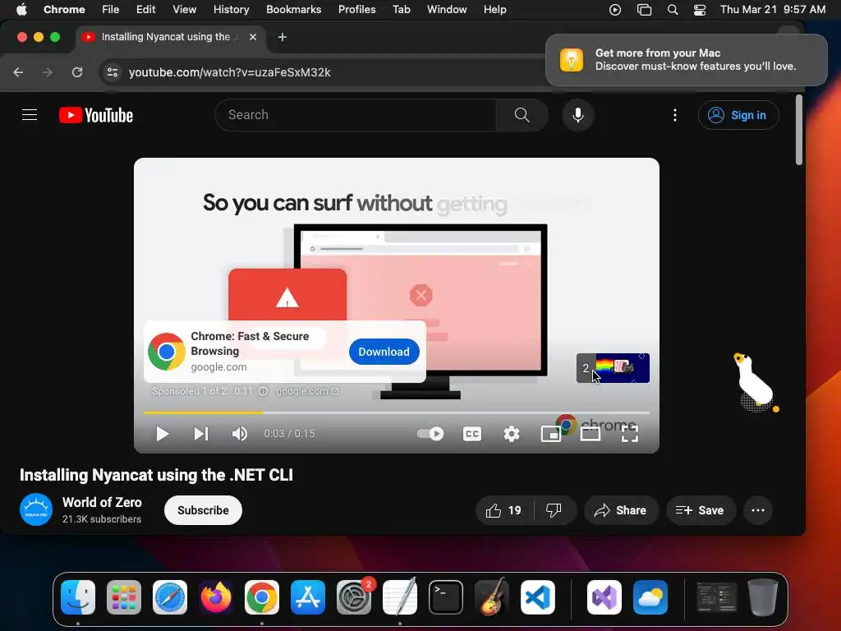
Task: Click the address bar URL
Action: click(230, 72)
